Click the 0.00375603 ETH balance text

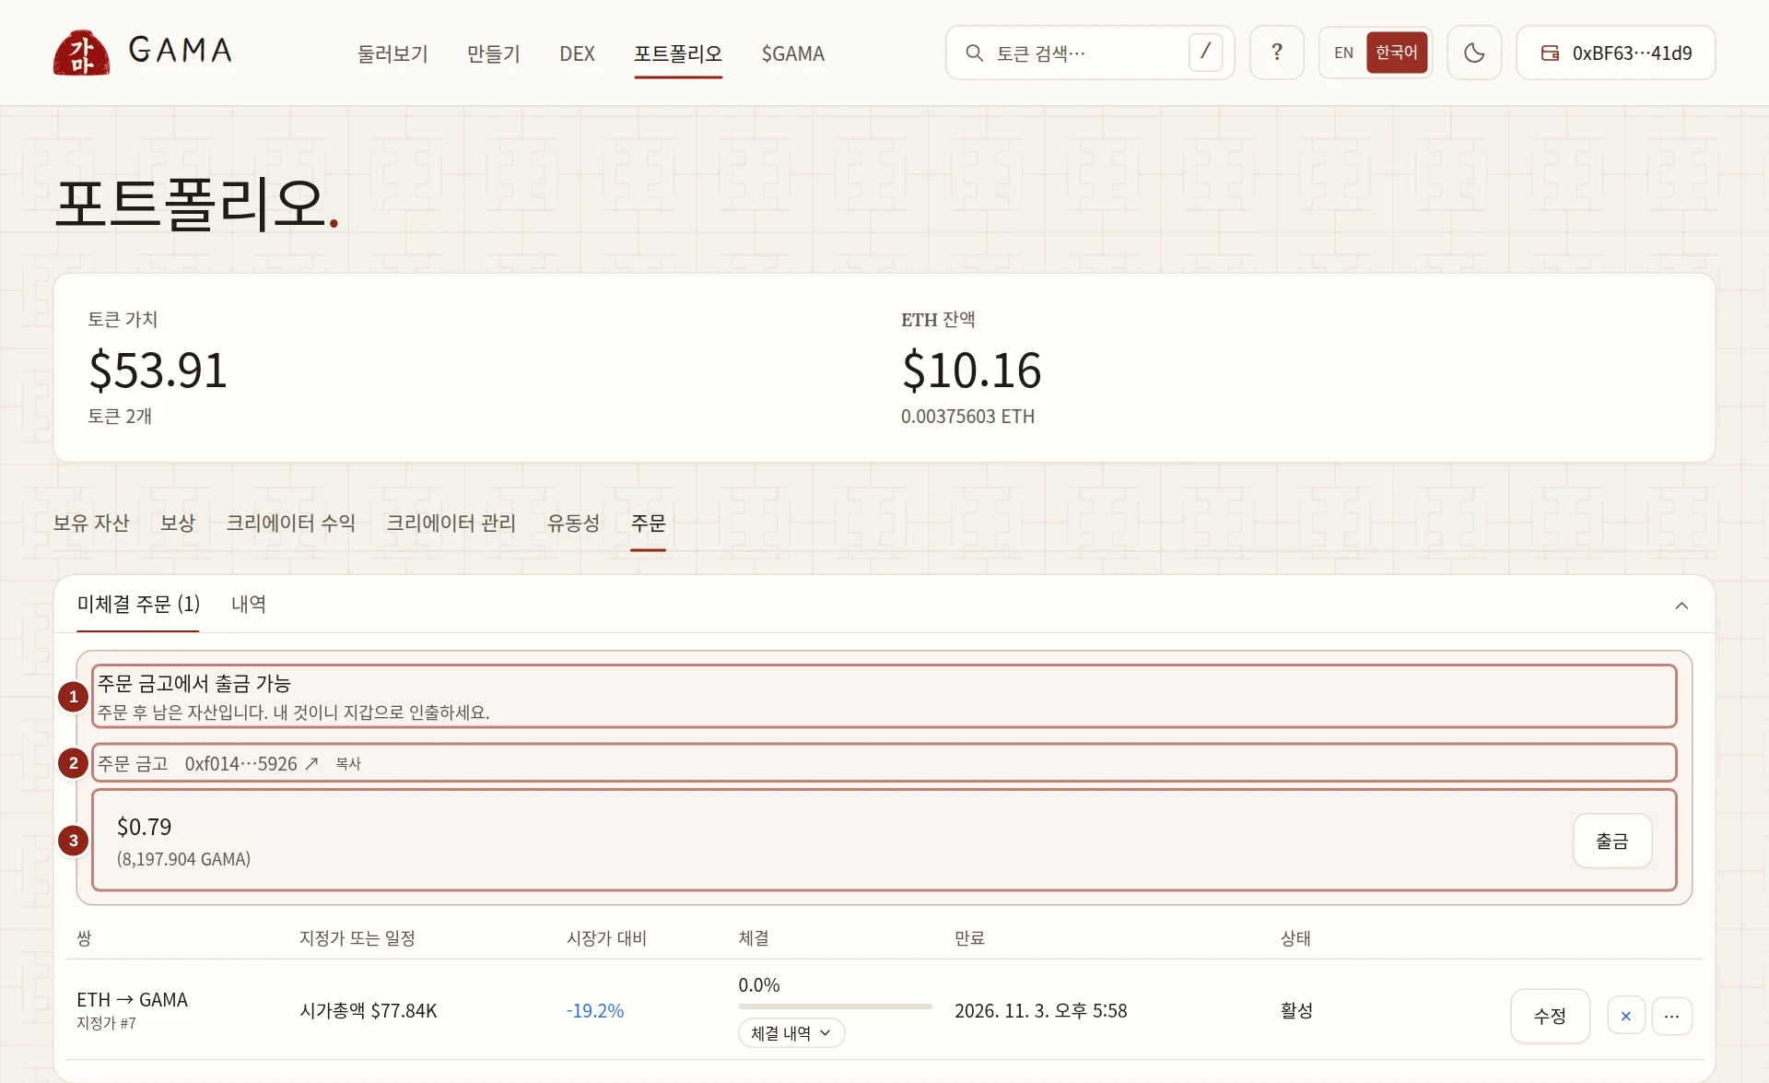click(x=967, y=416)
